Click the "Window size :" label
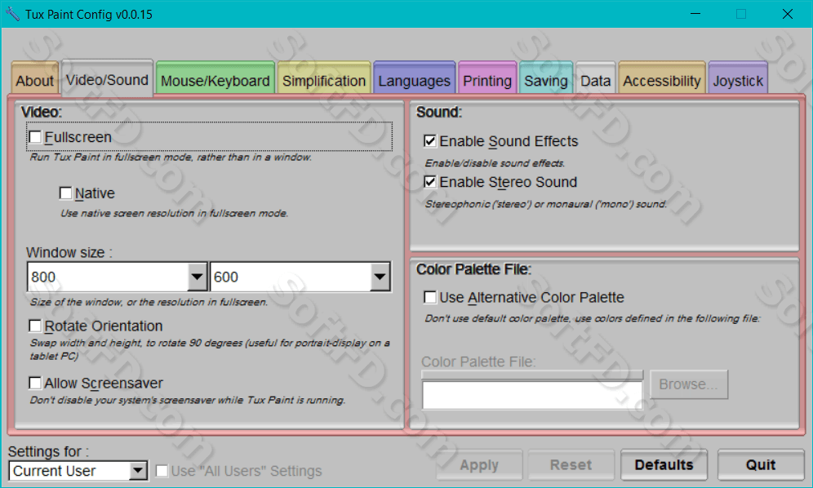Viewport: 813px width, 488px height. (69, 252)
